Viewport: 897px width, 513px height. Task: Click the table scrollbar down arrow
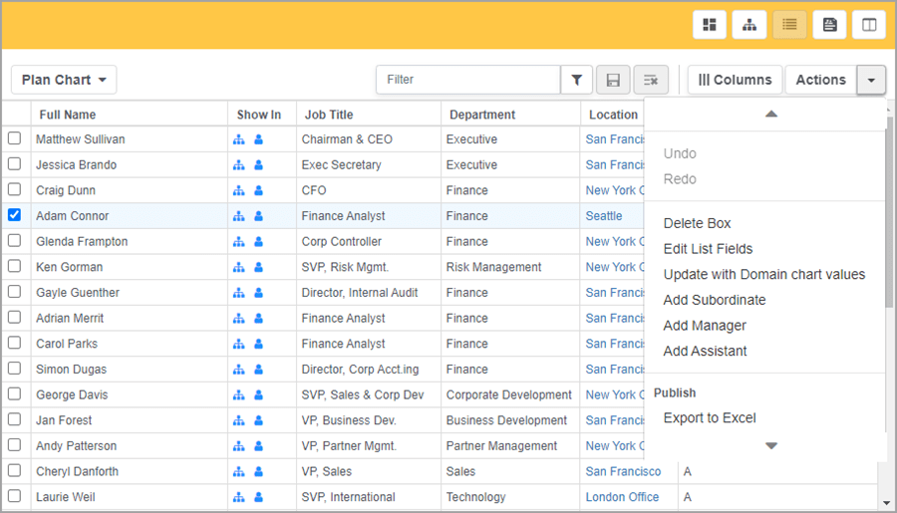coord(887,503)
